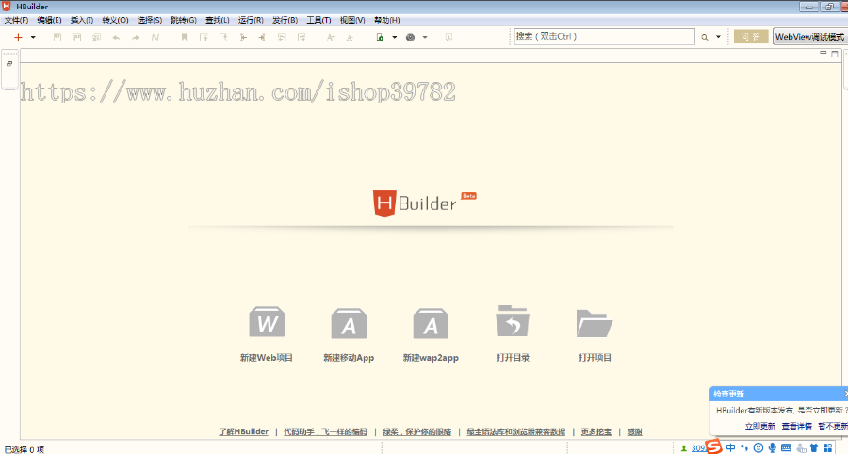848x454 pixels.
Task: Minimize the editor area view icon
Action: tap(824, 53)
